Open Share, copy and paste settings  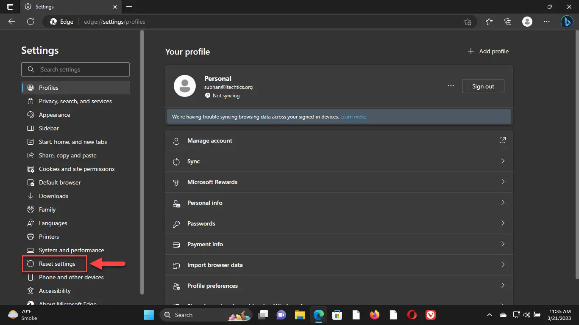pos(75,155)
